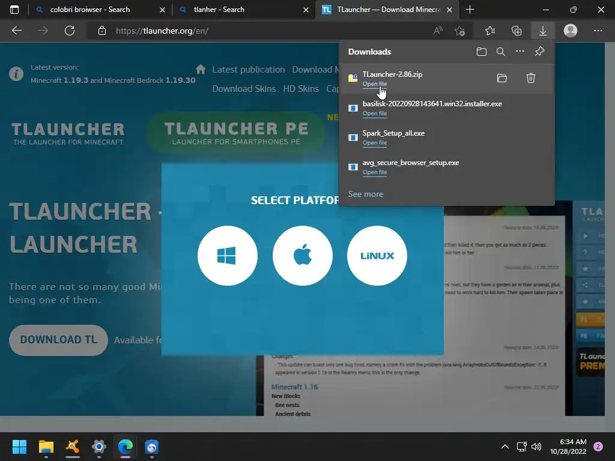Viewport: 615px width, 461px height.
Task: Add this page to favorites
Action: 459,31
